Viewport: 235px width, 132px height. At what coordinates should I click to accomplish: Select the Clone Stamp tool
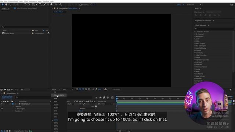(x=48, y=5)
